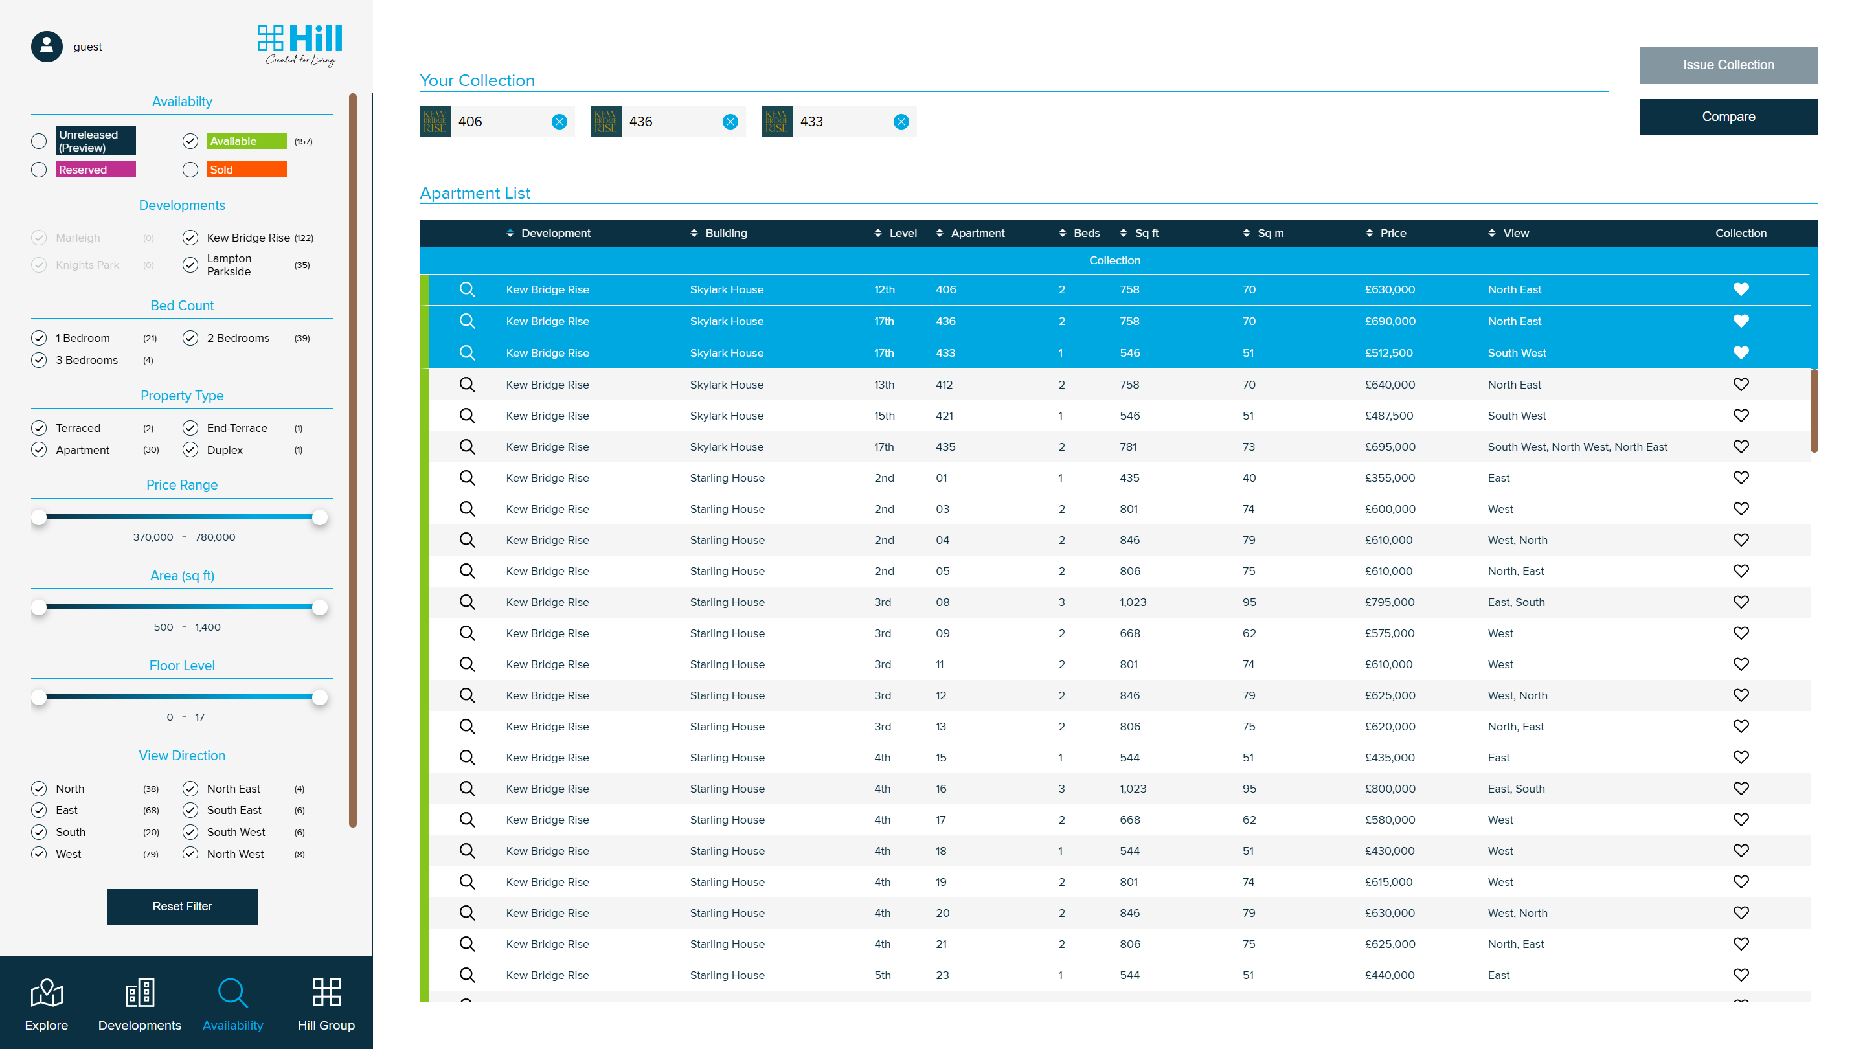Image resolution: width=1865 pixels, height=1049 pixels.
Task: Open the Explore navigation tab
Action: (47, 1005)
